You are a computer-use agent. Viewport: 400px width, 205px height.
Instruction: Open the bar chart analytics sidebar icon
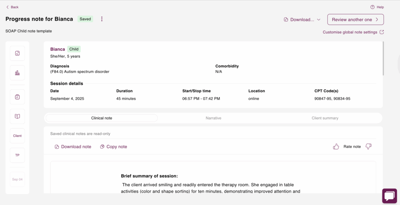17,73
